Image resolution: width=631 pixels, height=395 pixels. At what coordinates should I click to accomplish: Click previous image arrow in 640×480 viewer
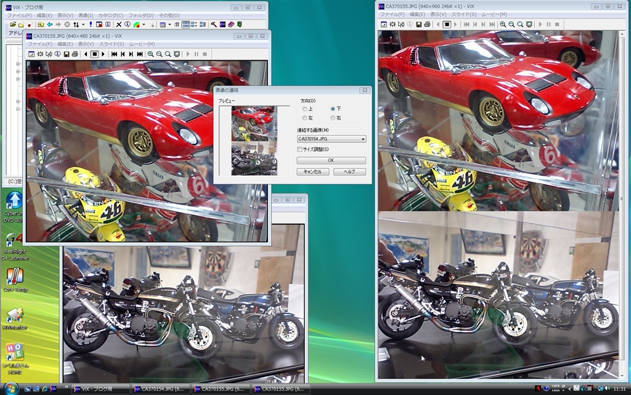pyautogui.click(x=86, y=54)
